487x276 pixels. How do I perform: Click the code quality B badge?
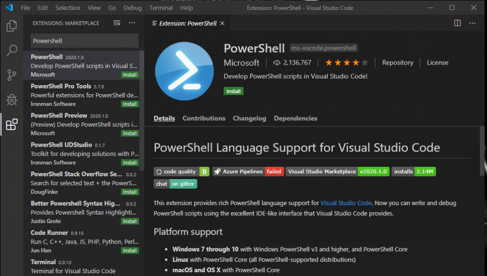pyautogui.click(x=181, y=171)
